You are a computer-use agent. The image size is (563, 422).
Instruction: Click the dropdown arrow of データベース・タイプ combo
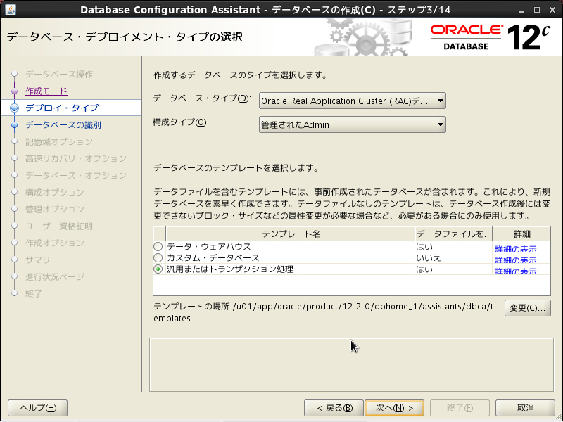tap(441, 101)
